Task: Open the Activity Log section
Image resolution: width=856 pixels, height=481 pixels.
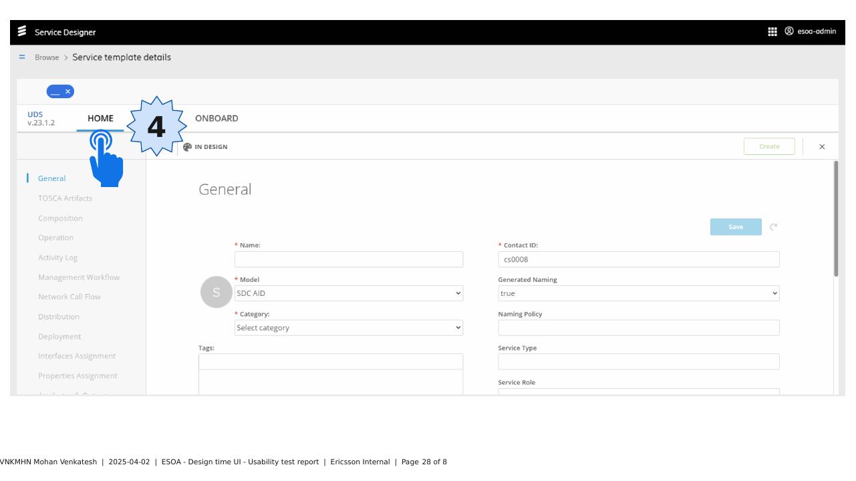Action: point(58,258)
